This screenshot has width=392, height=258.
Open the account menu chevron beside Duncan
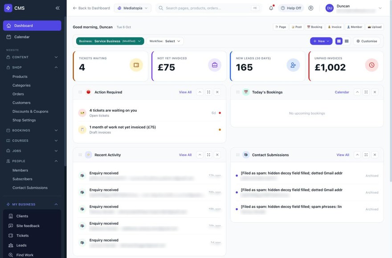click(x=380, y=8)
